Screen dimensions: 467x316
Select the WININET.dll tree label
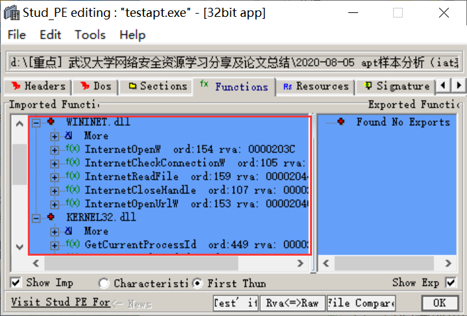pyautogui.click(x=98, y=122)
